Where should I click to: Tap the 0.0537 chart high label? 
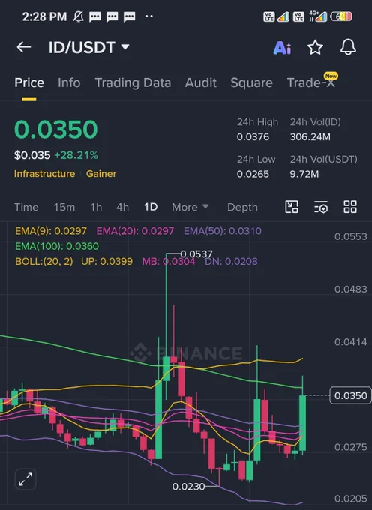tap(196, 253)
